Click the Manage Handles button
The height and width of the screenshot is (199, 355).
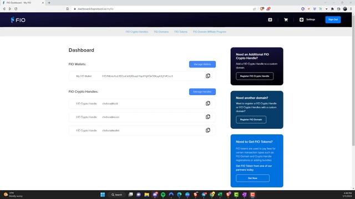(202, 92)
